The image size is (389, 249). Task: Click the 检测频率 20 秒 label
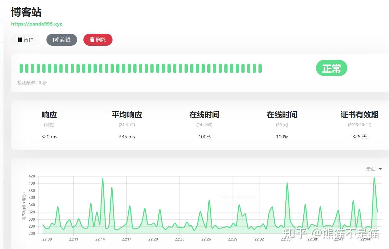pyautogui.click(x=32, y=83)
